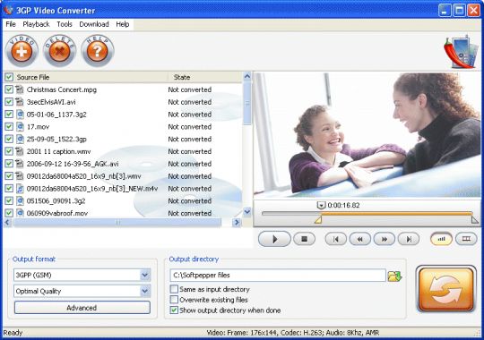
Task: Jump to the start with skip-back button
Action: click(x=336, y=239)
